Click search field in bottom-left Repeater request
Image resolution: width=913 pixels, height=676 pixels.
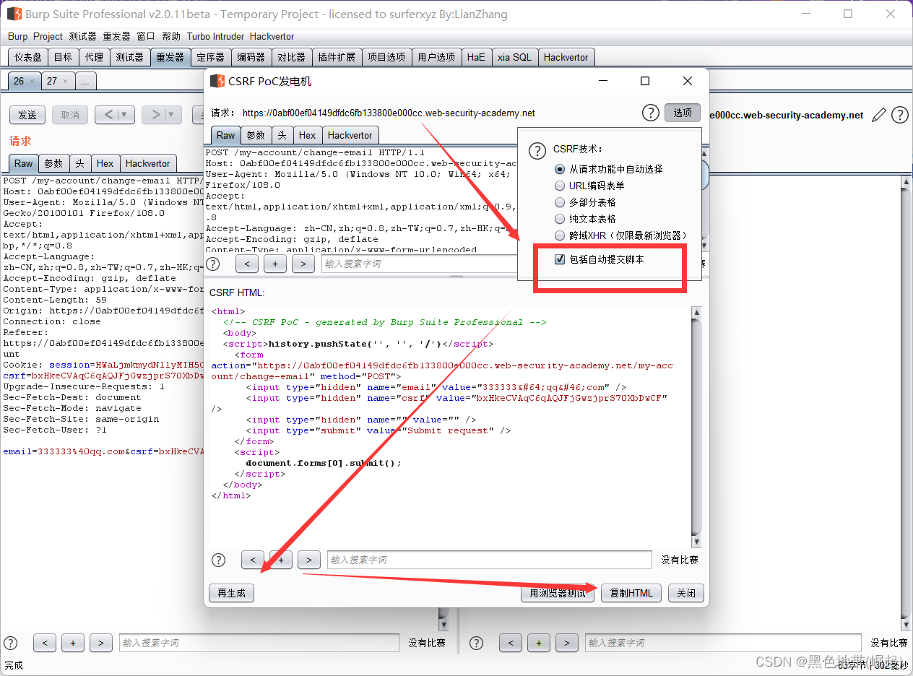pyautogui.click(x=259, y=643)
